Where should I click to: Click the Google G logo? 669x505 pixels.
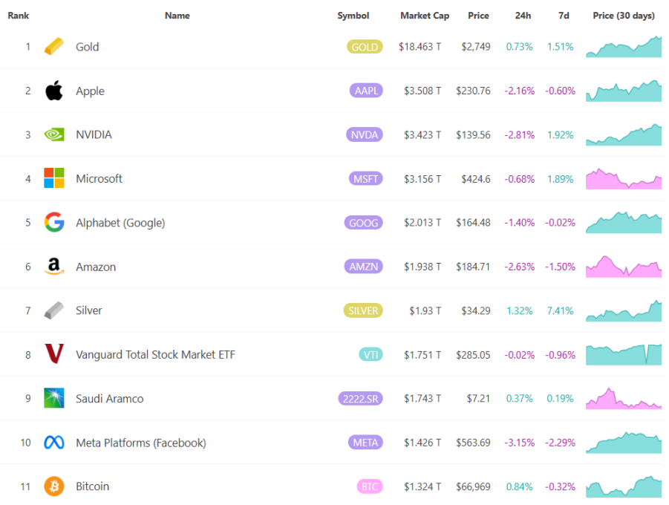point(54,222)
